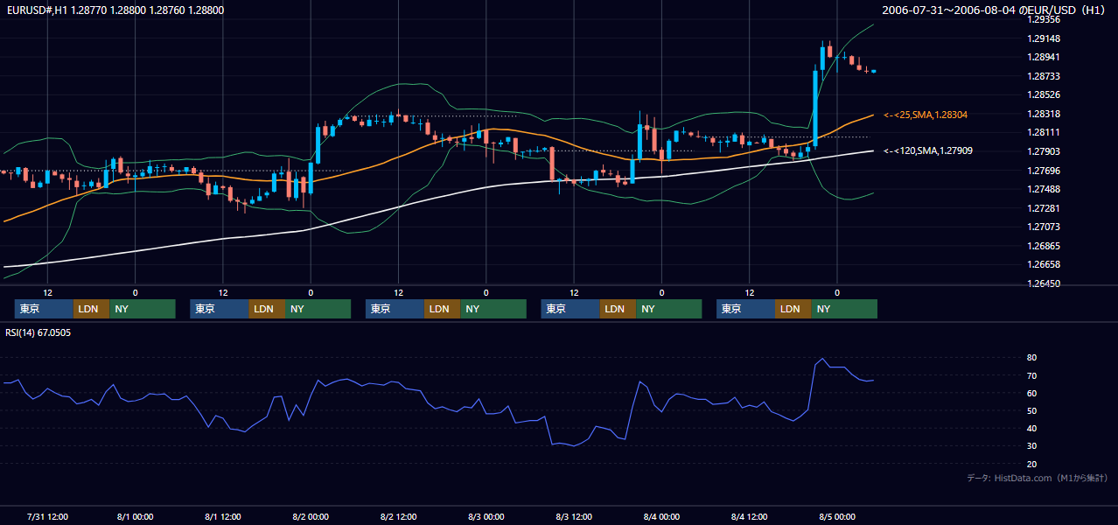
Task: Click the 8/2 00:00 date label
Action: coord(311,516)
